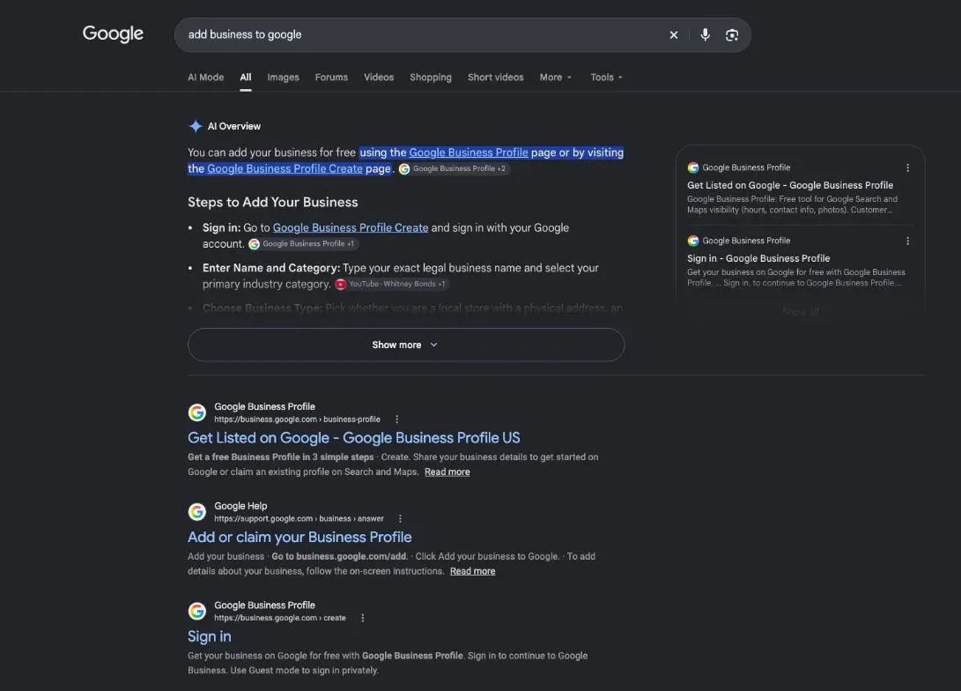Open options for Get Listed on Google sidebar card

[907, 167]
